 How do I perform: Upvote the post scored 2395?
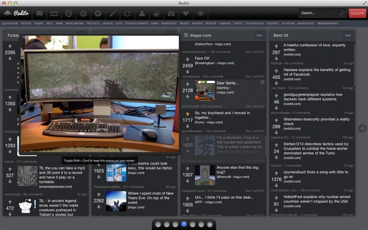10,46
